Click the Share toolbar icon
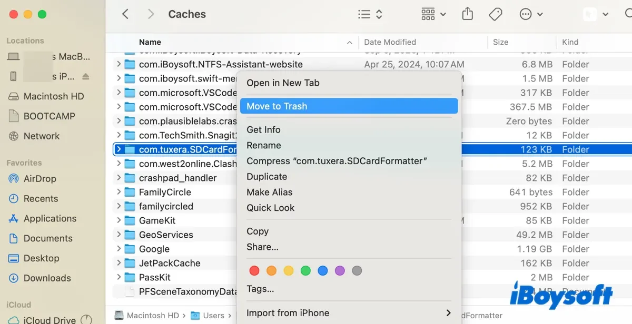Image resolution: width=632 pixels, height=324 pixels. [468, 14]
